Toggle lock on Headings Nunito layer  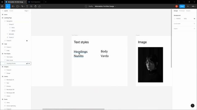tap(27, 64)
